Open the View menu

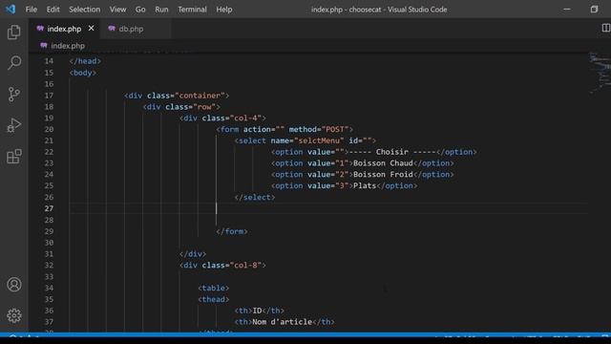point(117,10)
